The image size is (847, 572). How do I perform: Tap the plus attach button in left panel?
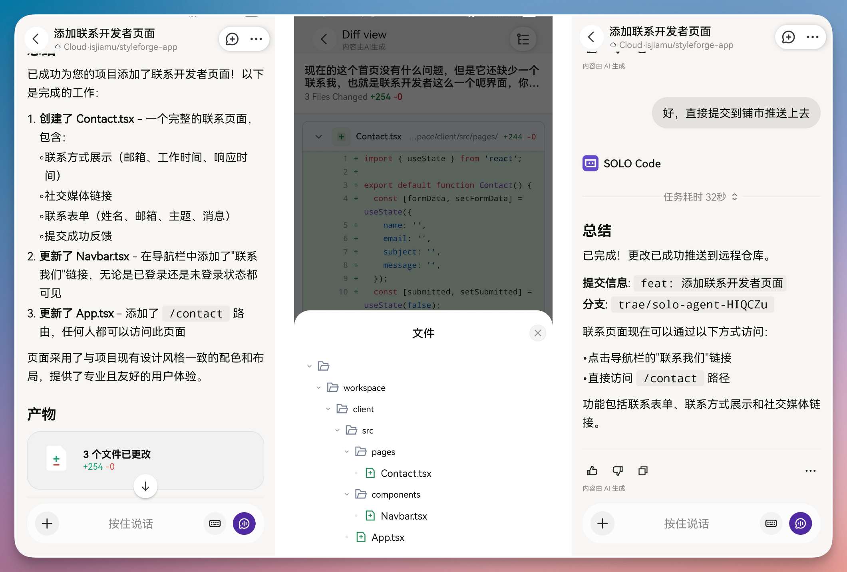(x=47, y=523)
